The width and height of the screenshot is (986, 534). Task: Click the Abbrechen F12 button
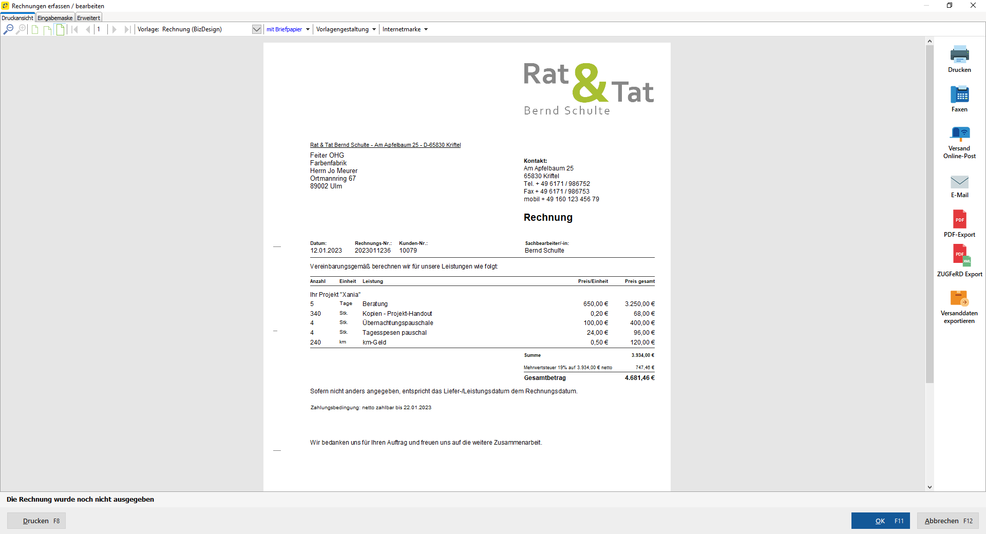click(948, 521)
